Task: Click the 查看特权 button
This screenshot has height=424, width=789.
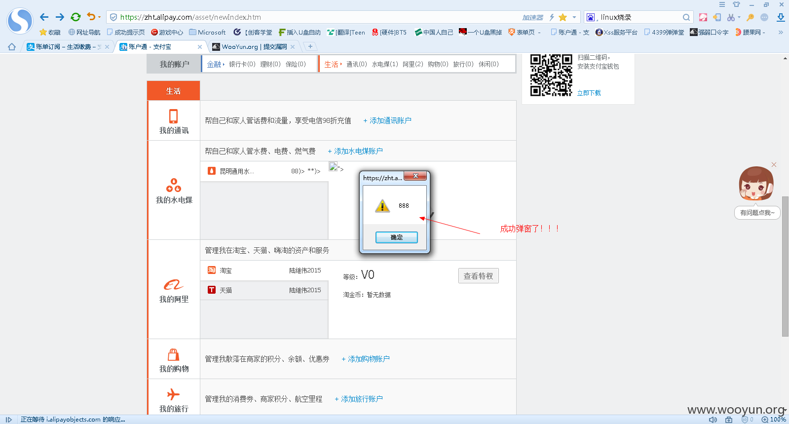Action: tap(478, 276)
